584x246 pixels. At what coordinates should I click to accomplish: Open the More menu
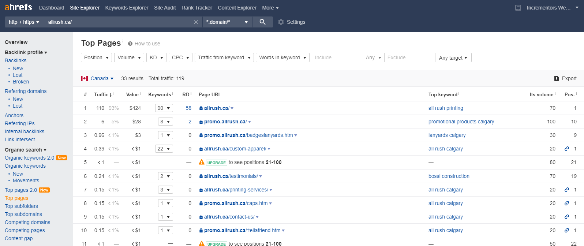point(270,8)
